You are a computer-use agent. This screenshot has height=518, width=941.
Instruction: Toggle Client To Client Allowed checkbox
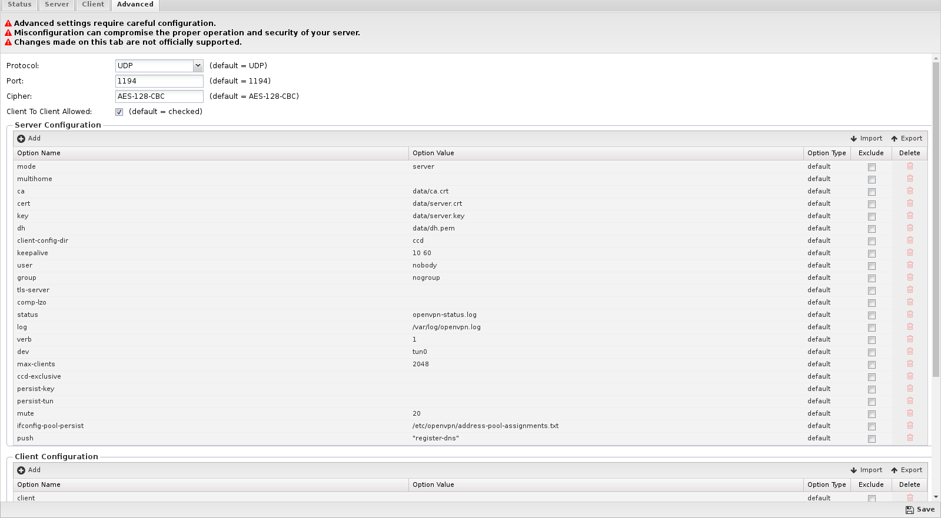click(x=119, y=112)
